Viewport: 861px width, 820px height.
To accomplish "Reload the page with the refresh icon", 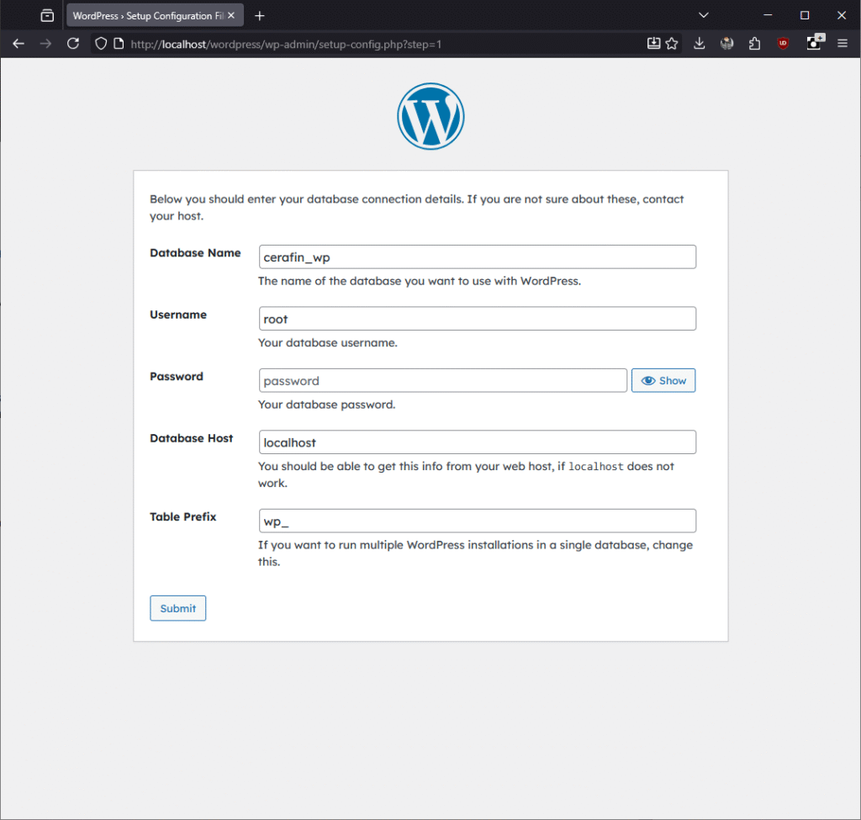I will click(73, 44).
